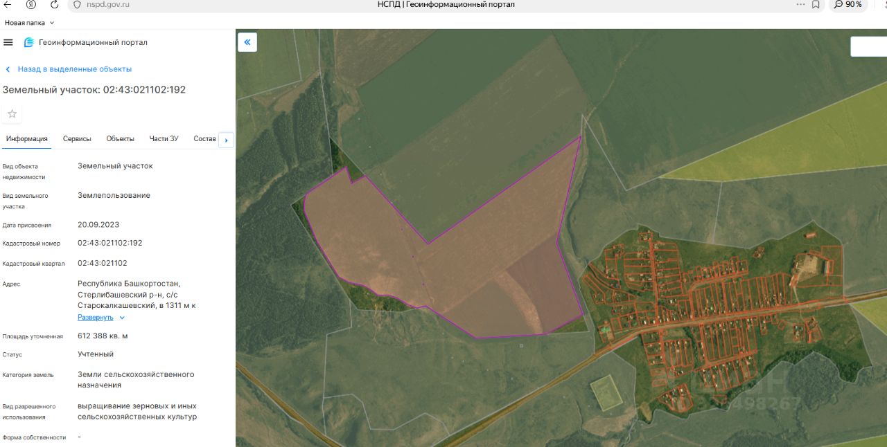Screen dimensions: 887x447
Task: Select the Площадь уточненная label
Action: click(33, 336)
